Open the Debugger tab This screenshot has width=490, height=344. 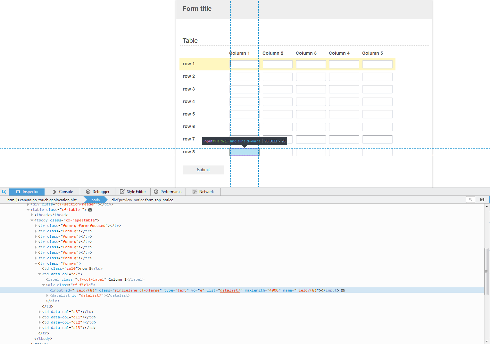click(x=97, y=192)
